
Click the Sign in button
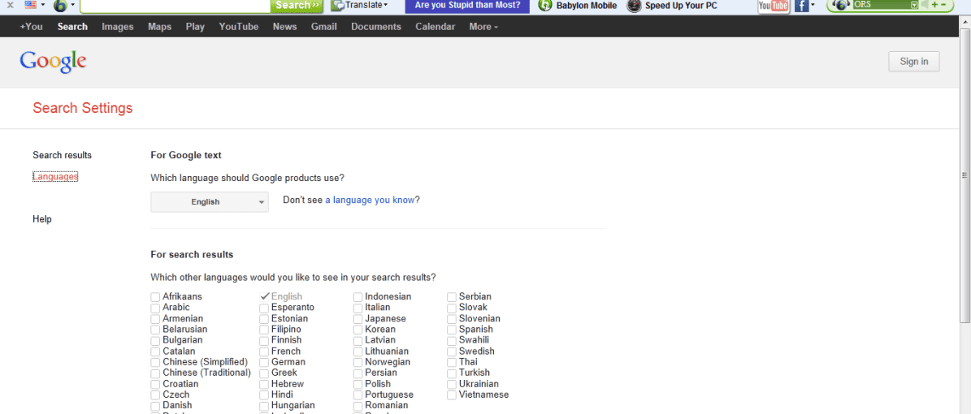[913, 62]
